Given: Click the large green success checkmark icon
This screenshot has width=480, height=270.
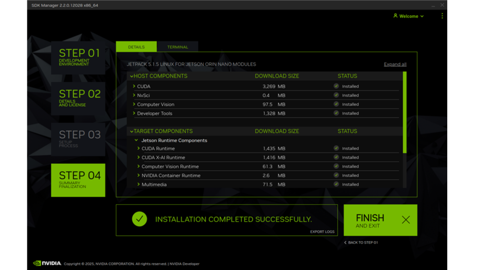Looking at the screenshot, I should tap(139, 219).
